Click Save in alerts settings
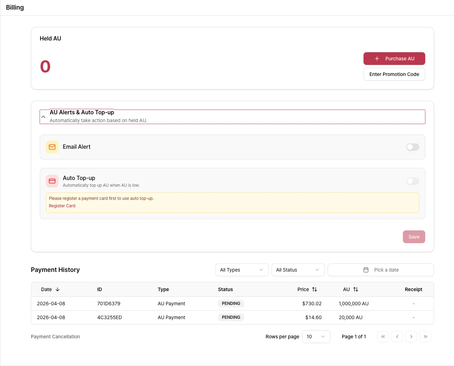454x366 pixels. point(414,237)
